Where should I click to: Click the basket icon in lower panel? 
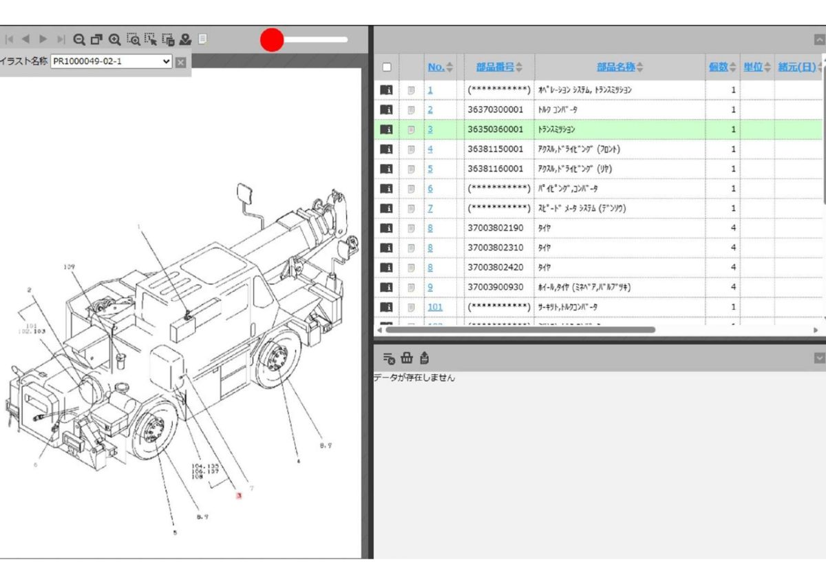(407, 358)
